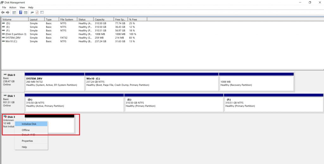The height and width of the screenshot is (164, 324).
Task: Click the SYSTEM_DRV volume name in list
Action: [13, 38]
